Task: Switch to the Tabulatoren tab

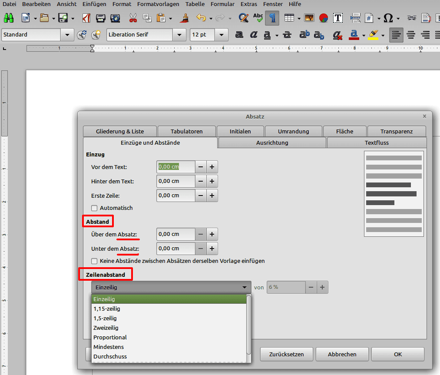Action: [x=187, y=131]
